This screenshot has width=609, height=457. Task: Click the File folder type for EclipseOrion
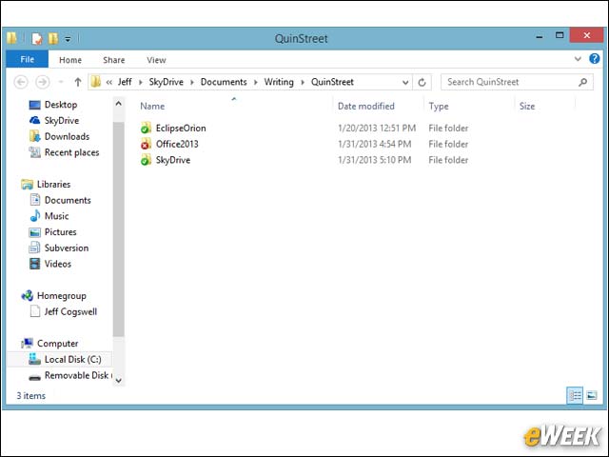click(x=448, y=129)
